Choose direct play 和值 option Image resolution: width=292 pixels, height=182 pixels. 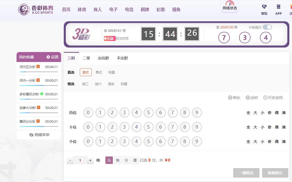point(112,72)
